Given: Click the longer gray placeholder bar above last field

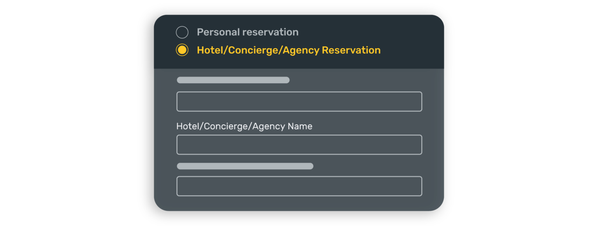Looking at the screenshot, I should (x=245, y=166).
